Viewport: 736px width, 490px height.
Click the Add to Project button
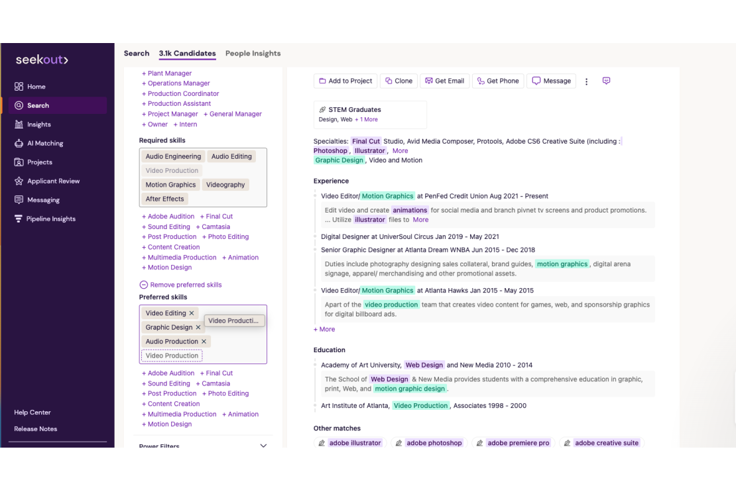click(x=345, y=80)
